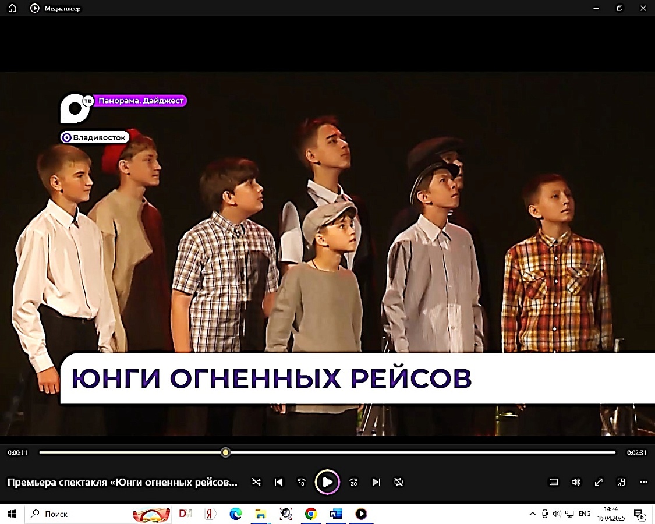Open Microsoft Word from taskbar

pyautogui.click(x=336, y=514)
